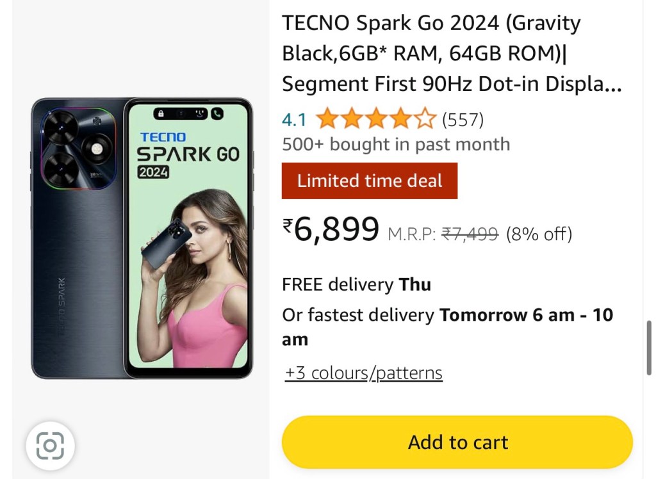The width and height of the screenshot is (656, 479).
Task: Click the struck-through 7,499 M.R.P. price
Action: pos(470,234)
